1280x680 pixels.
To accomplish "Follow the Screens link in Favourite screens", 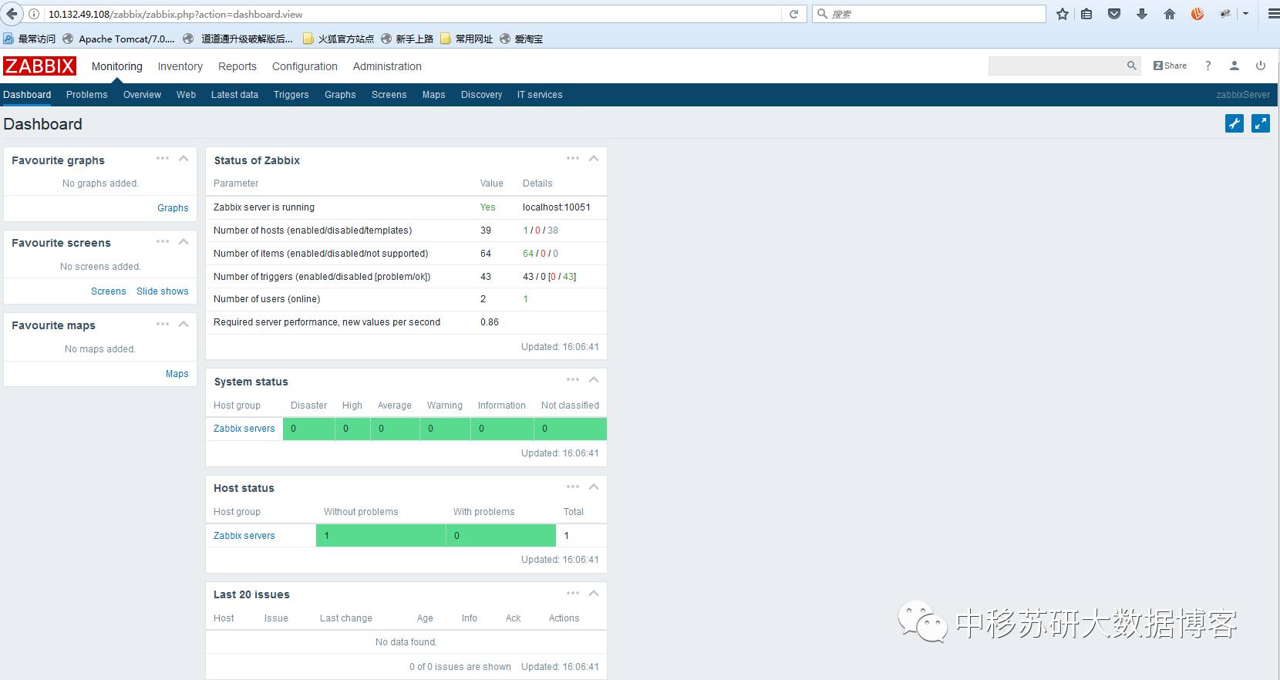I will pos(109,291).
